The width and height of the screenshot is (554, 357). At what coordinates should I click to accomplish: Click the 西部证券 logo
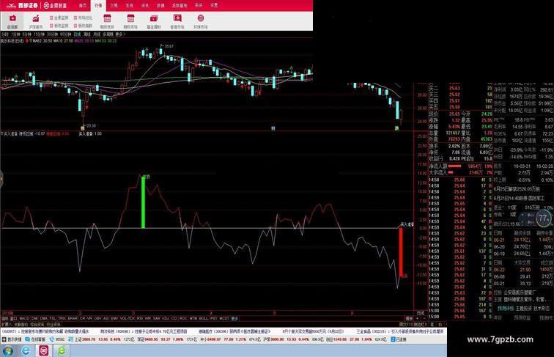22,6
